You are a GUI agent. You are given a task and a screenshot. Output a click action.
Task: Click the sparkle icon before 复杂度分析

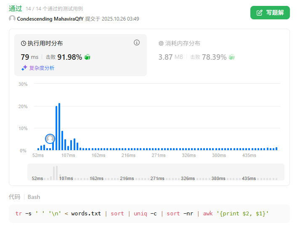tap(24, 68)
